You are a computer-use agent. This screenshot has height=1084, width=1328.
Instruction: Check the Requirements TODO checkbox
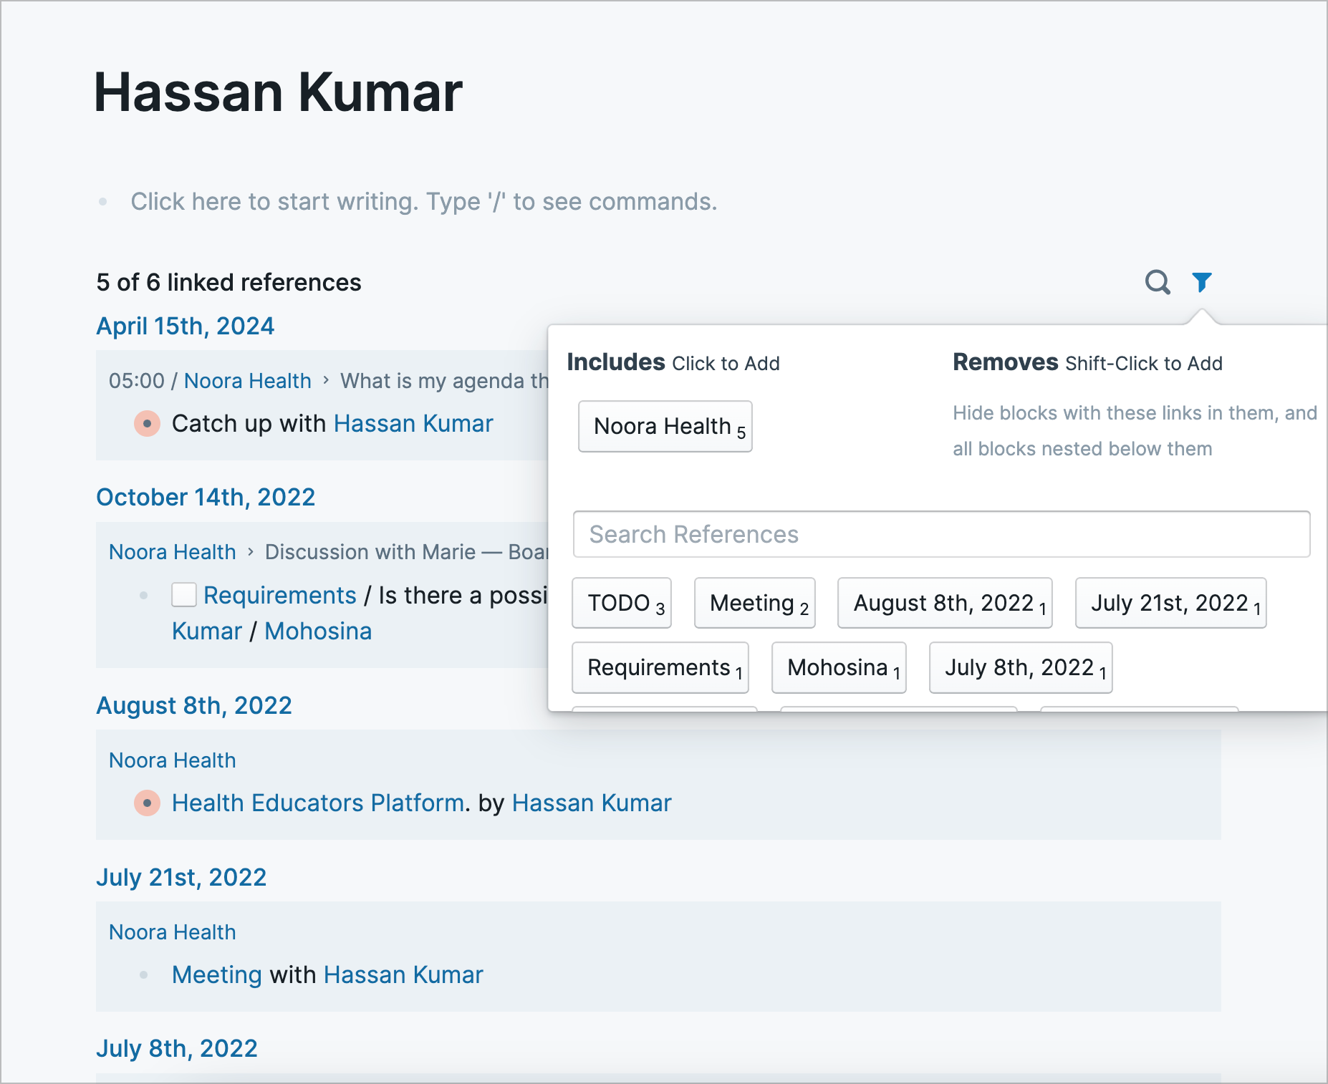click(x=184, y=595)
